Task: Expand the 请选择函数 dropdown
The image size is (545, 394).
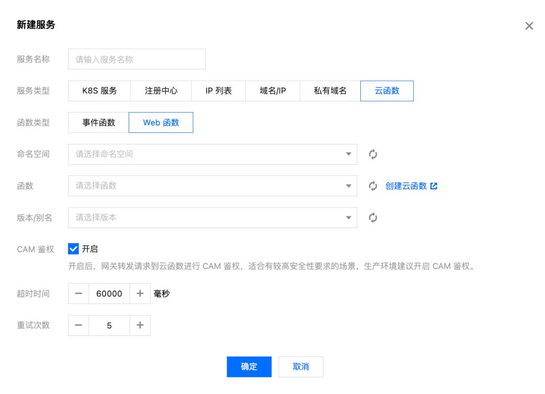Action: (212, 186)
